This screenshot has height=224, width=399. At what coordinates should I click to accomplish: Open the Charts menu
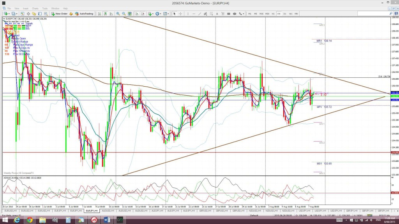click(x=35, y=9)
